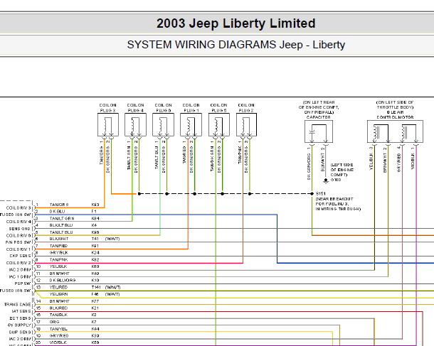
Task: Click circuit code 'K60' on pin 10
Action: click(95, 266)
